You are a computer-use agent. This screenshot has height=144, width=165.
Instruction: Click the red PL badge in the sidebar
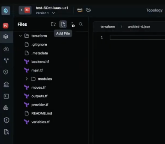[5, 26]
